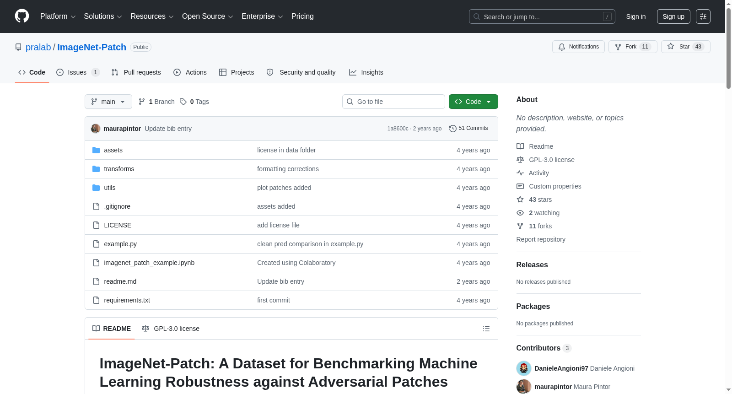Switch to the Issues tab

[x=78, y=72]
